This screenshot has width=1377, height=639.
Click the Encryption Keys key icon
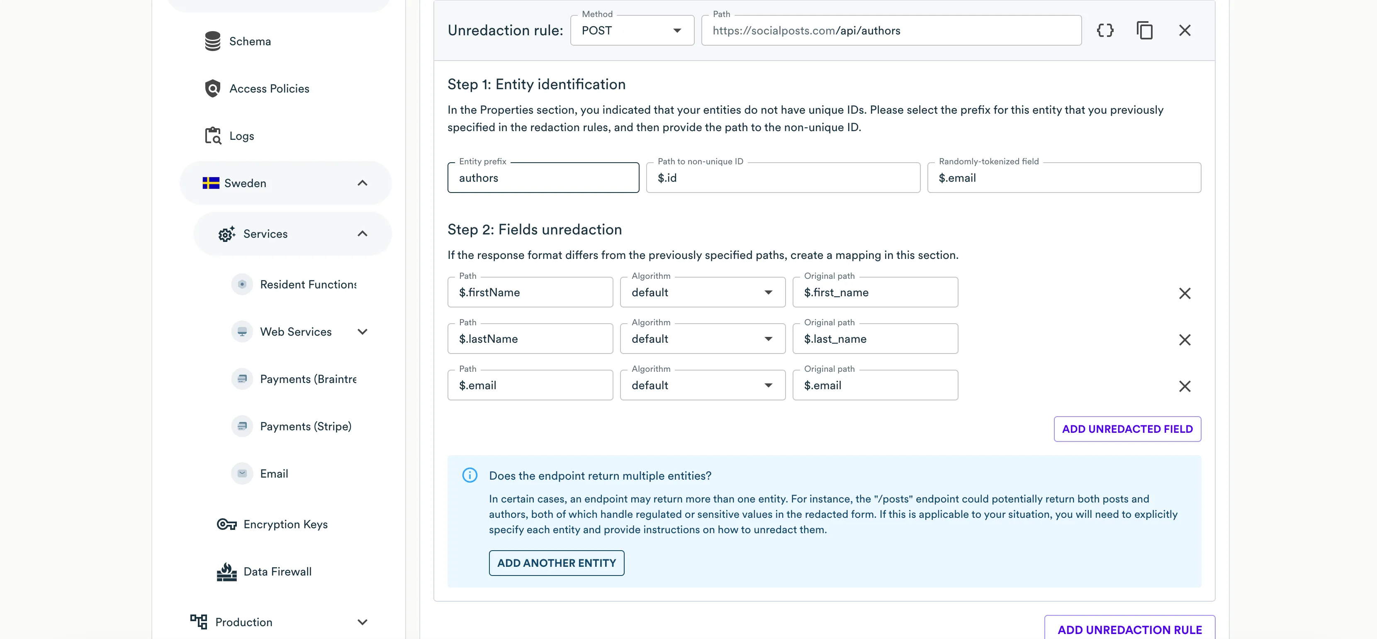(226, 524)
